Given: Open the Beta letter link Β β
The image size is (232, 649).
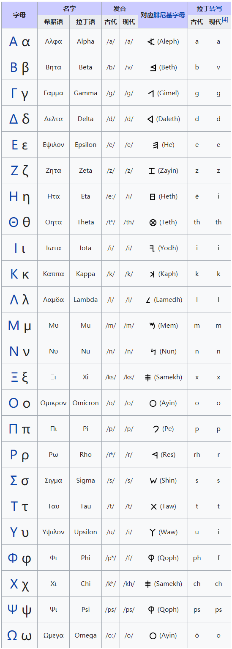Looking at the screenshot, I should 19,67.
